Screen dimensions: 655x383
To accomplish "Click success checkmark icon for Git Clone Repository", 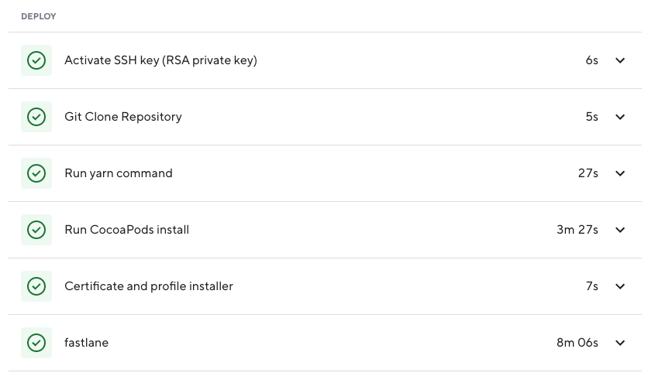I will pos(36,117).
